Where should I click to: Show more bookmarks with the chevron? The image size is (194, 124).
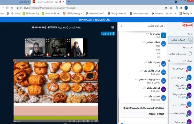(176, 14)
